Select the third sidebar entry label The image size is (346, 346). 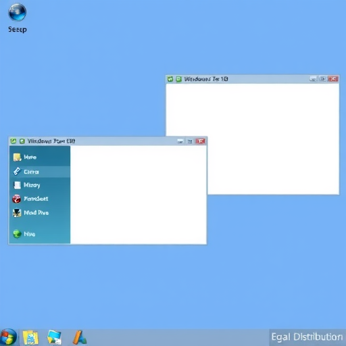click(32, 185)
